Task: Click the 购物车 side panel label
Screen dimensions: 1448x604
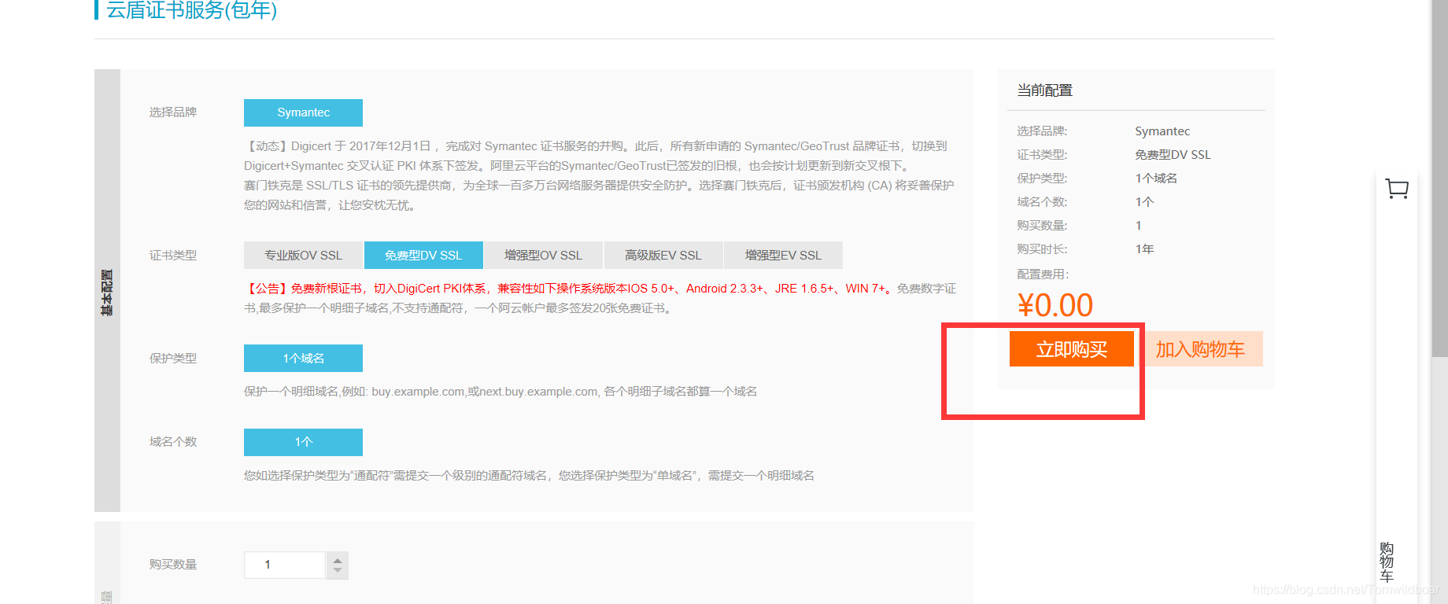Action: tap(1387, 562)
